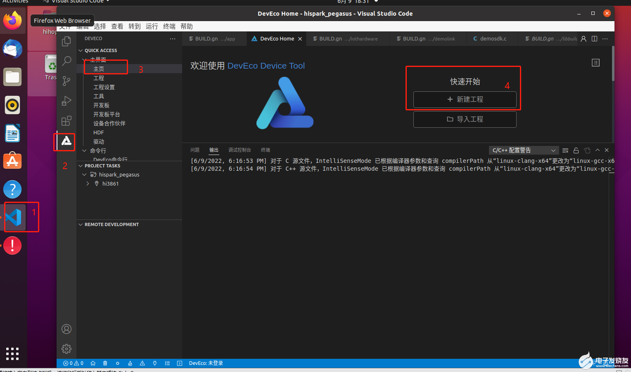Open the Run and Debug view
This screenshot has width=631, height=372.
point(66,101)
